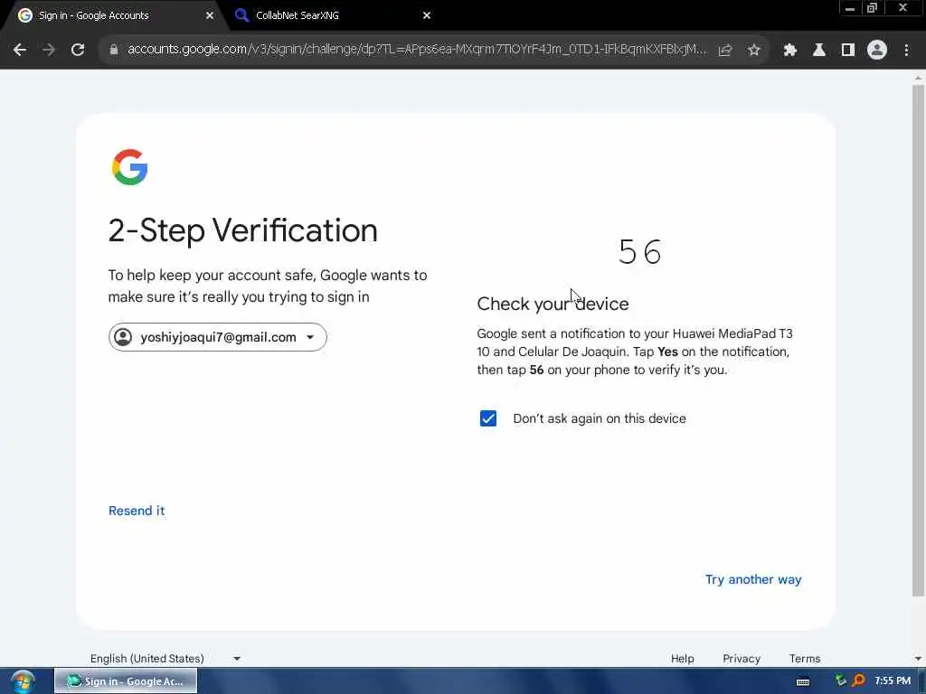Select the Sign in - Google Accounts tab
Image resolution: width=926 pixels, height=694 pixels.
(x=112, y=16)
